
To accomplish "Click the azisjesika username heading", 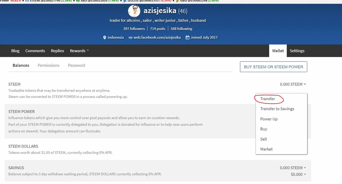I will point(160,11).
